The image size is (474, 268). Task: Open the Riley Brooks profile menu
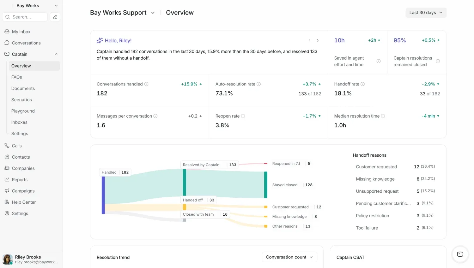point(31,259)
